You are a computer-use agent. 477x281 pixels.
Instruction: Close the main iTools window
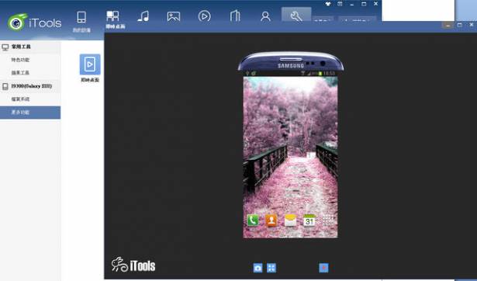click(375, 4)
